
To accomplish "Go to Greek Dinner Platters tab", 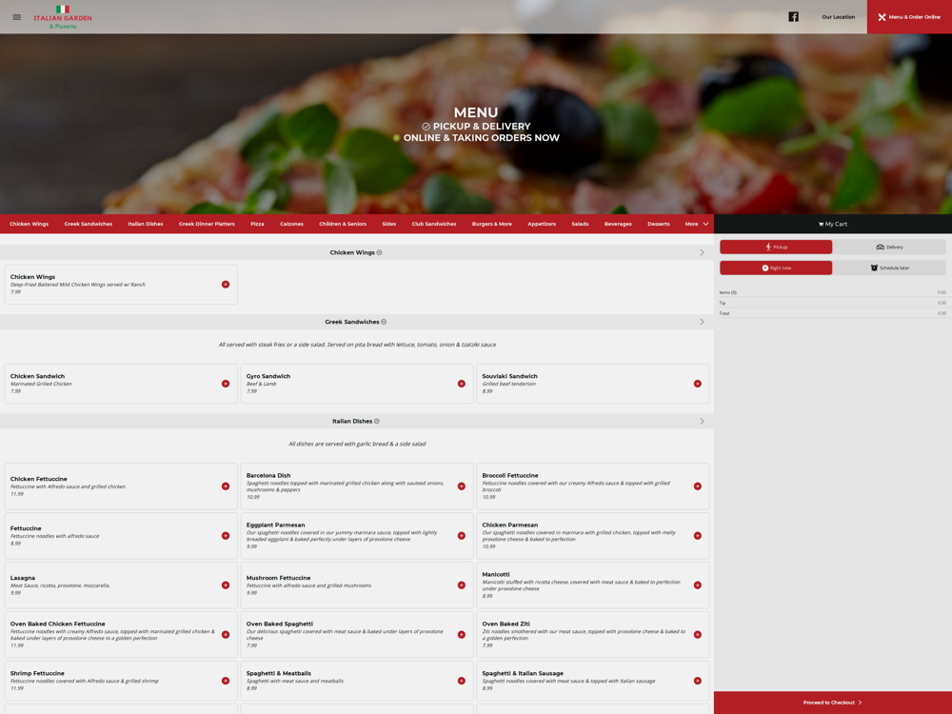I will pos(207,224).
